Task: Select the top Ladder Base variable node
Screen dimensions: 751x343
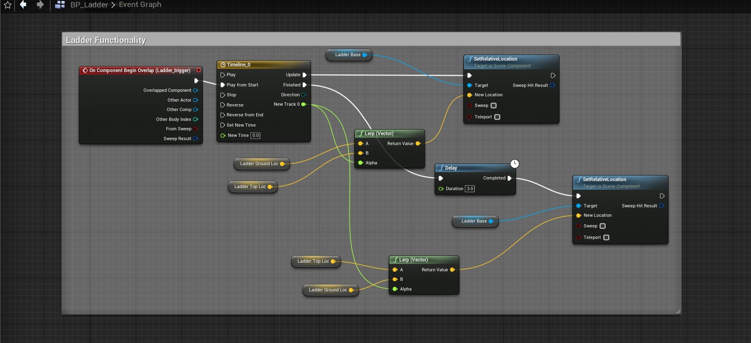Action: click(x=349, y=55)
